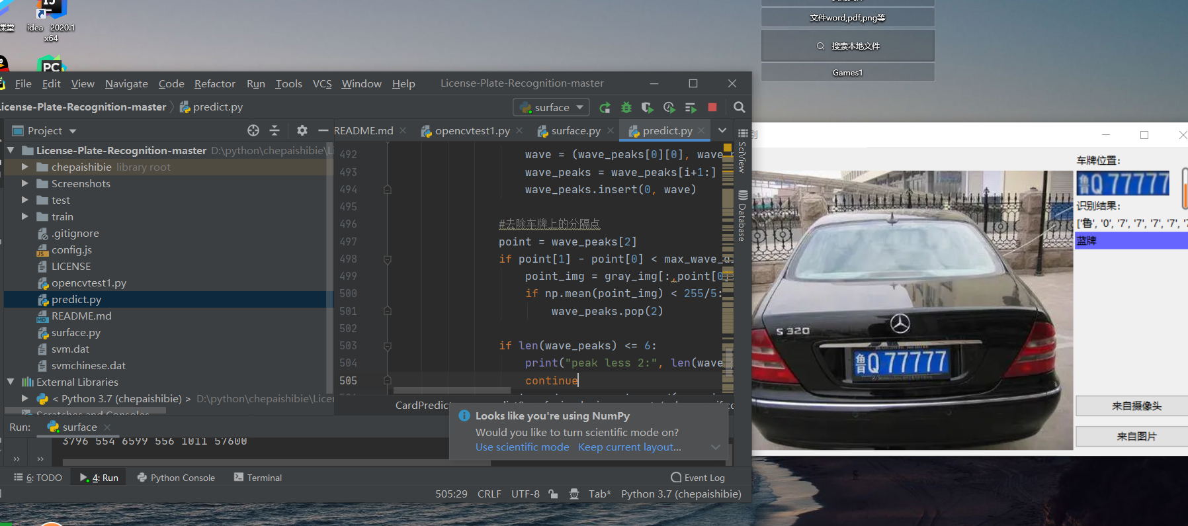Click the profile run icon

(x=669, y=108)
